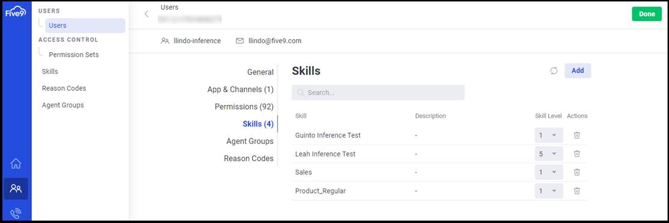The width and height of the screenshot is (669, 223).
Task: Click the Actions column header
Action: coord(577,116)
